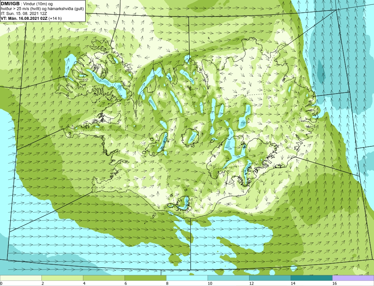The image size is (374, 286).
Task: Click the legend scale number '14'
Action: 293,283
